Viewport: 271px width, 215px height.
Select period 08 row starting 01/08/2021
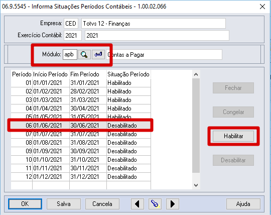click(81, 143)
